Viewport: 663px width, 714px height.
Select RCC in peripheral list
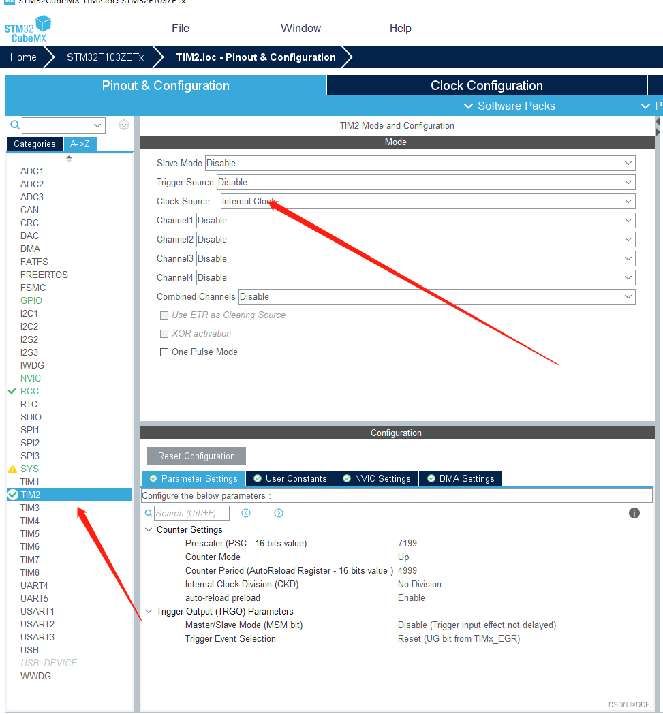coord(29,391)
